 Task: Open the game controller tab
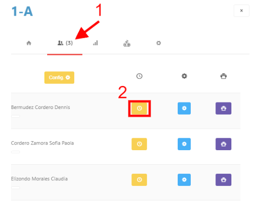[x=127, y=43]
